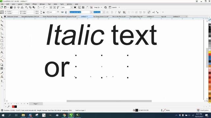The image size is (211, 118).
Task: Switch to the Welcome Screen tab
Action: pos(13,17)
